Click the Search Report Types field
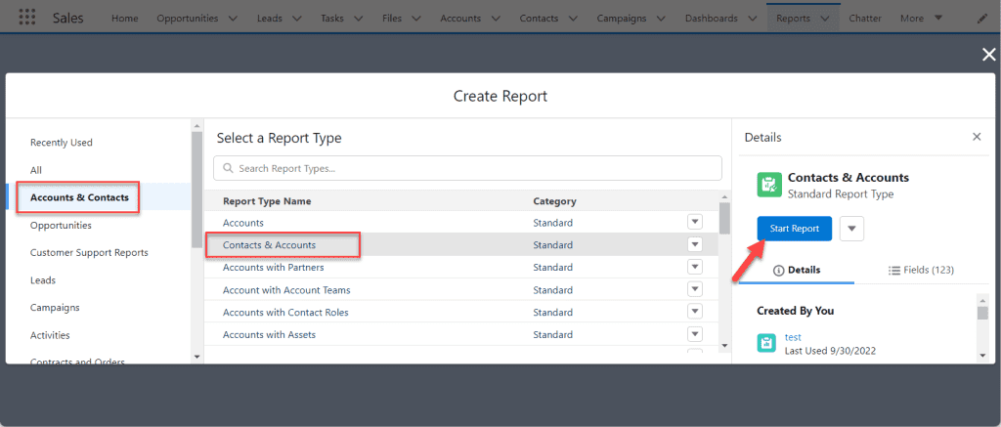 click(467, 168)
